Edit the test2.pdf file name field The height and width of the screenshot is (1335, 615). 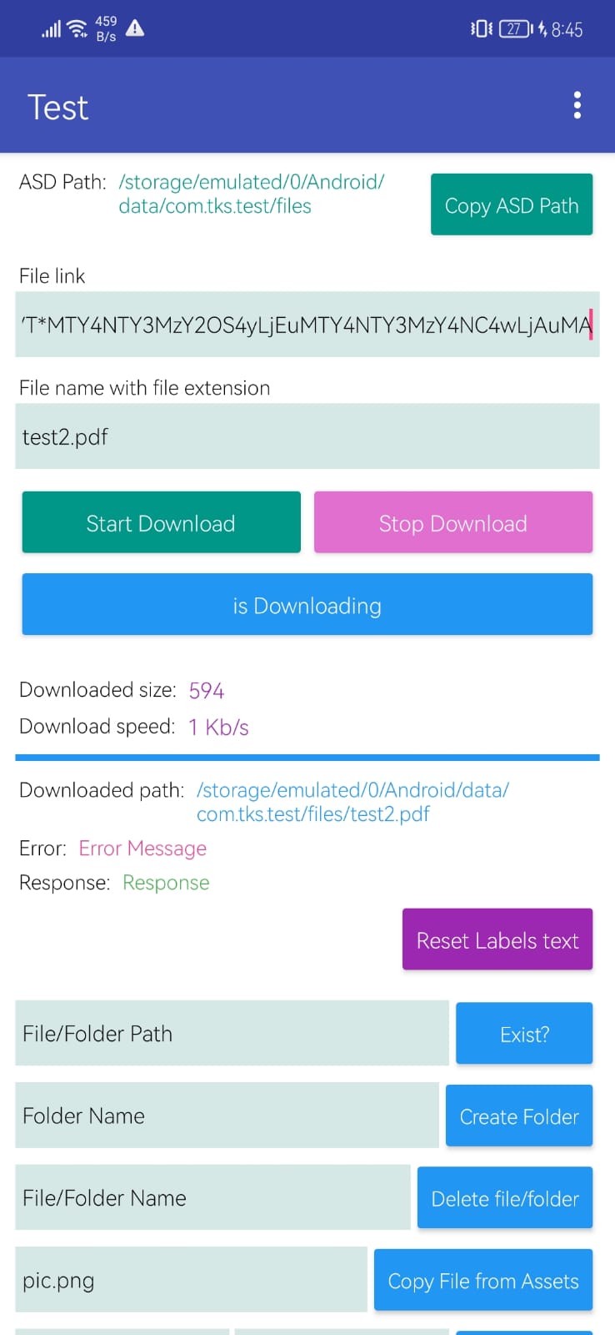tap(307, 436)
